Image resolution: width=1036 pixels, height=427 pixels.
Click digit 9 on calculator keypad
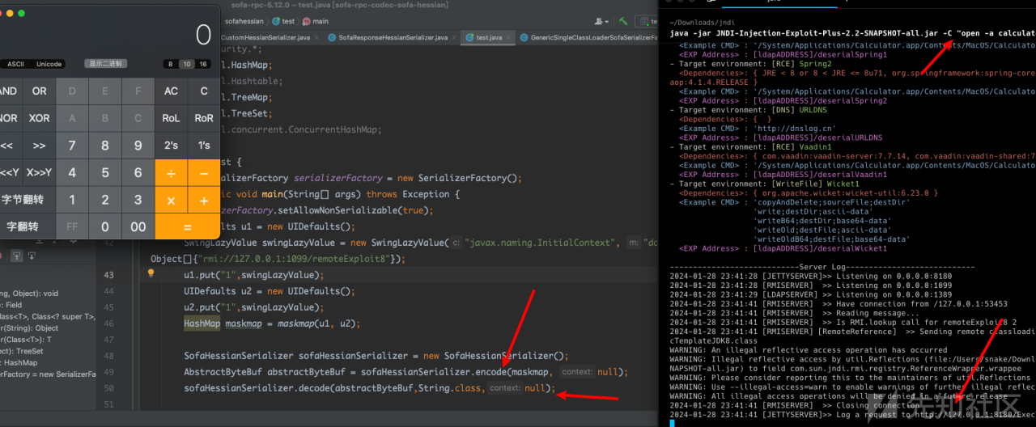click(x=138, y=146)
